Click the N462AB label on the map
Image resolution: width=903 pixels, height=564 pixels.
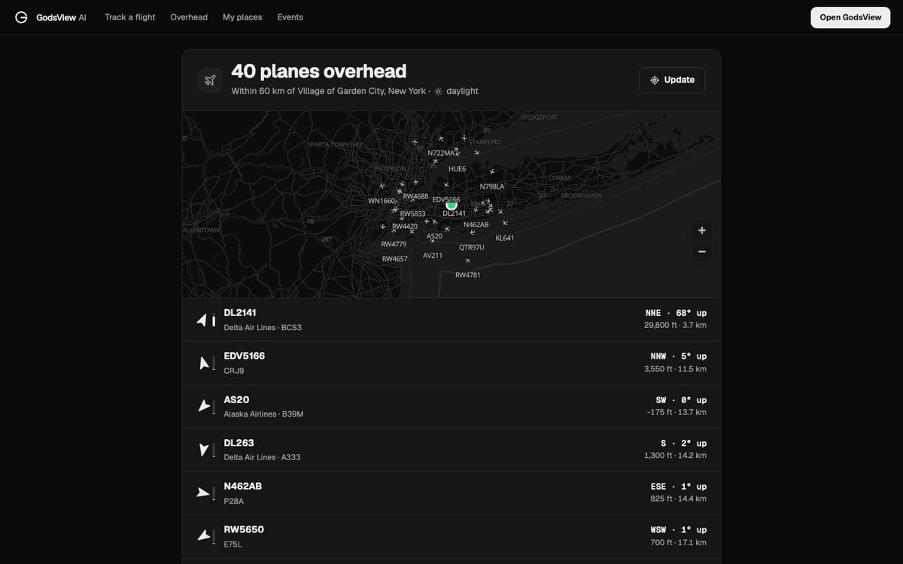pyautogui.click(x=476, y=225)
